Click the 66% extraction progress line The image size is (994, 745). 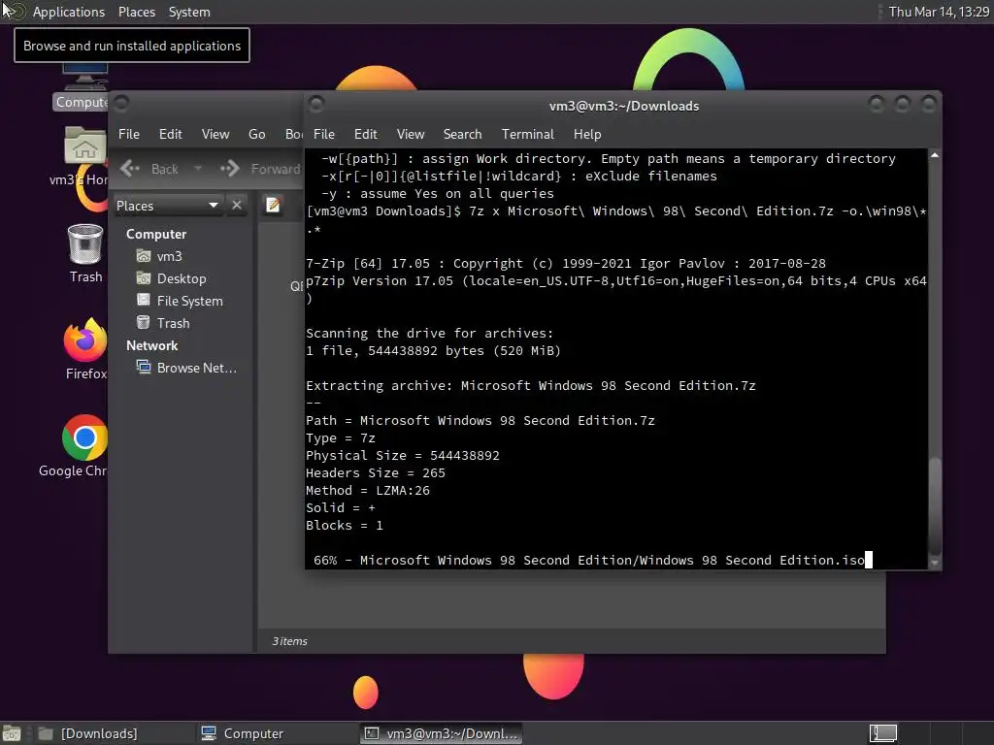tap(589, 560)
